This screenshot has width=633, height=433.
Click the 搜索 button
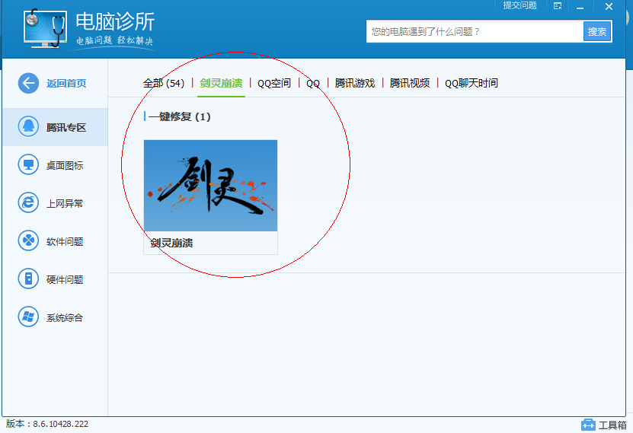(597, 31)
